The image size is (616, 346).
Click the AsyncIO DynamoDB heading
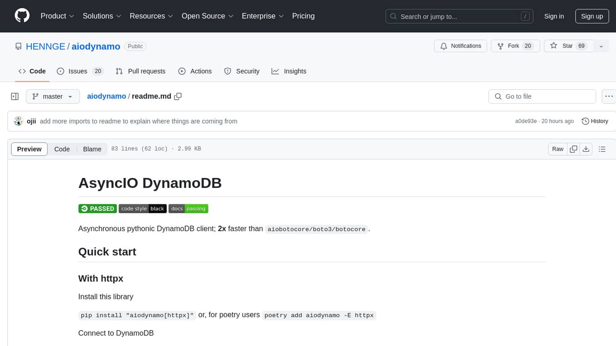pyautogui.click(x=150, y=183)
